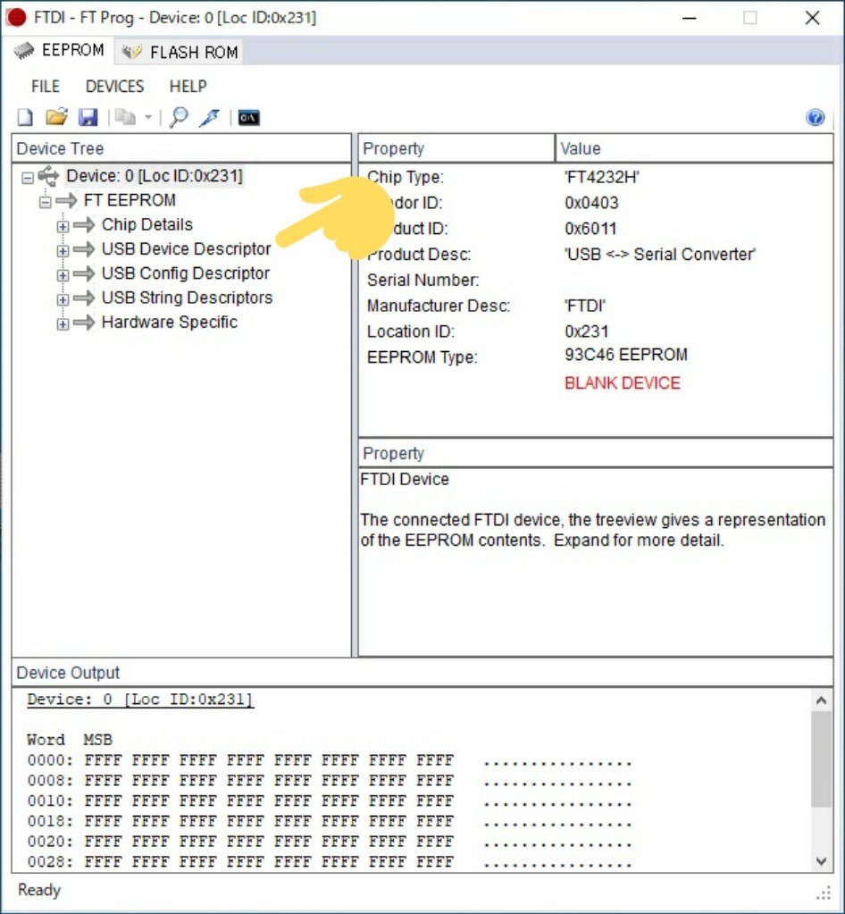Open the command line window icon
The height and width of the screenshot is (914, 845).
(x=247, y=116)
